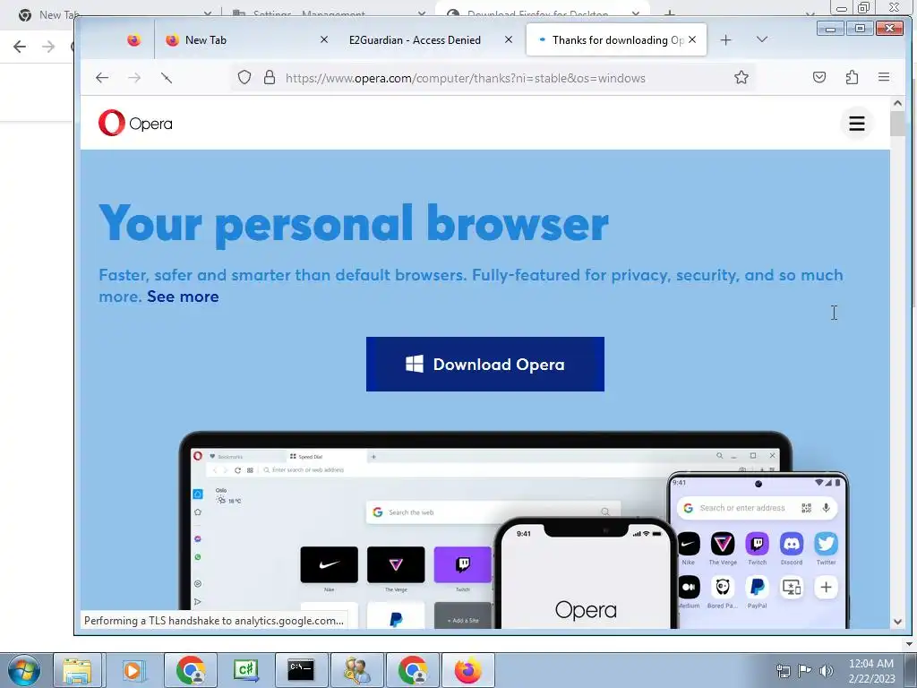Select the Thanks for downloading Opera tab

tap(618, 39)
